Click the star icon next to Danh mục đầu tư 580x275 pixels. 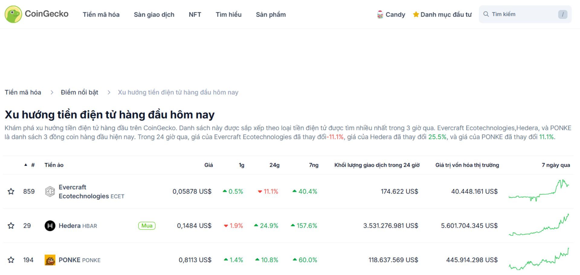coord(416,14)
